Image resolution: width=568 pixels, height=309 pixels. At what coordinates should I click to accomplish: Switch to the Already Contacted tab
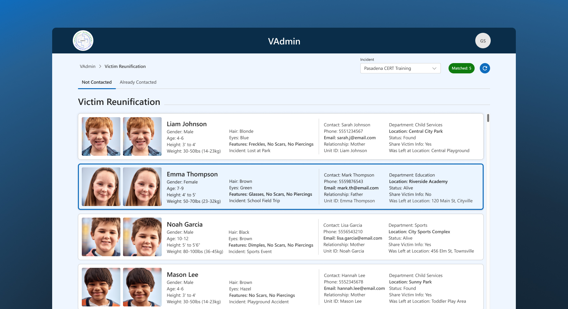(x=138, y=82)
